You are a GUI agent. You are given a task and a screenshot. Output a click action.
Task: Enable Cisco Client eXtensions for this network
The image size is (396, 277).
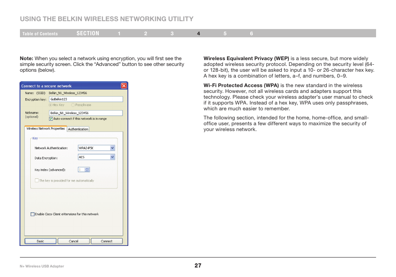[x=32, y=214]
